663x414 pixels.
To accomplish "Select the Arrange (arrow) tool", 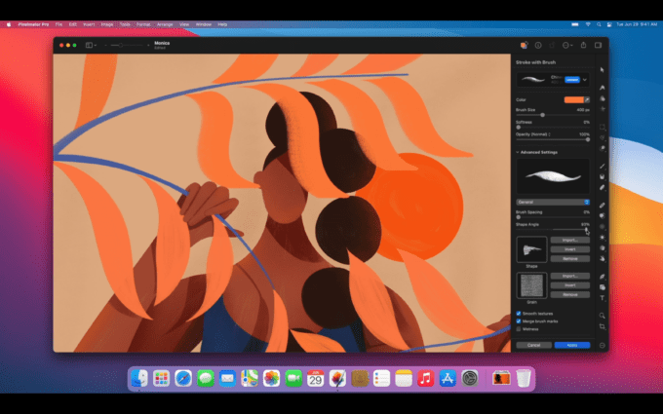I will point(603,70).
